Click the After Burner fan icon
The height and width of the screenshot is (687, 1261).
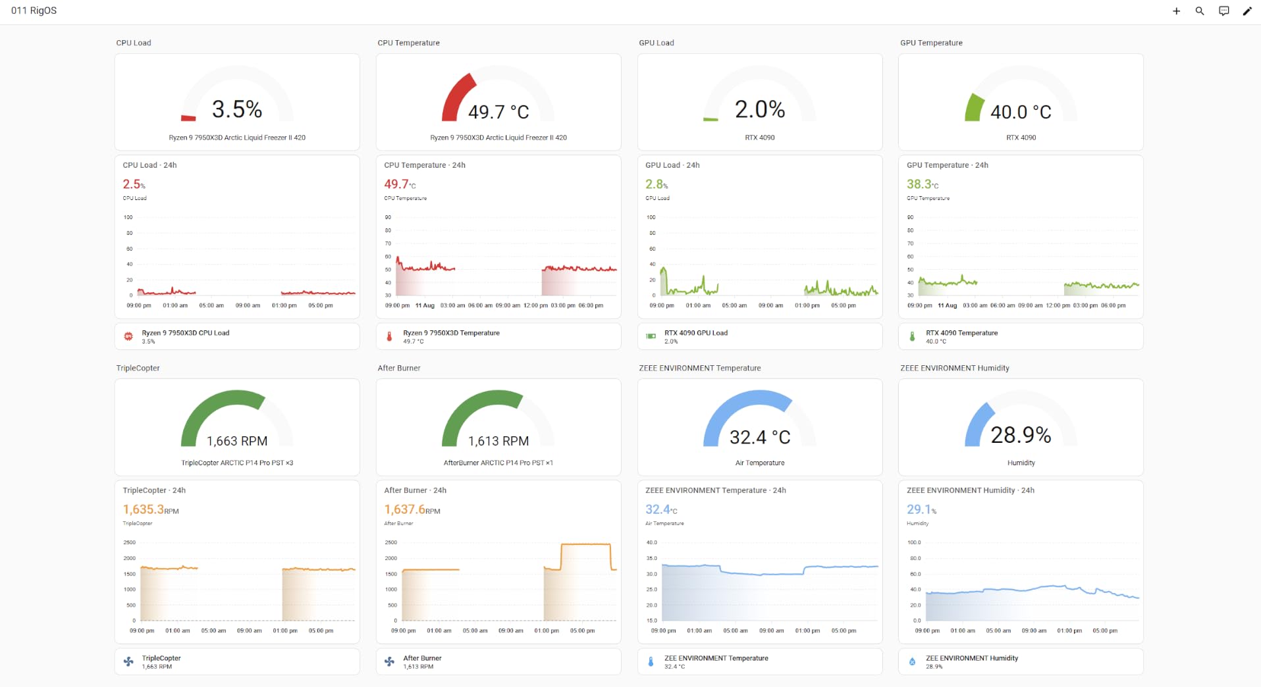(389, 661)
